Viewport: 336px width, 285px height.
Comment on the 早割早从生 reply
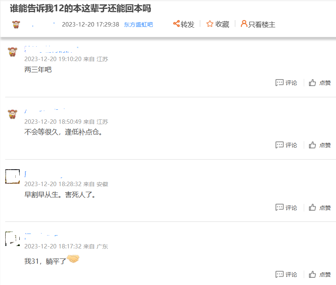280,207
